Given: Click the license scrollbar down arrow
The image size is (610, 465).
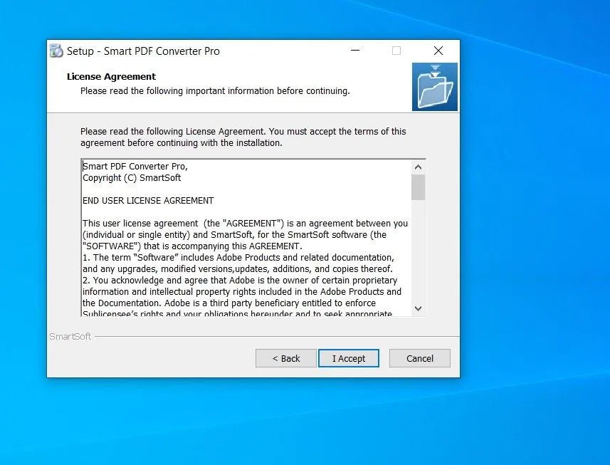Looking at the screenshot, I should (418, 308).
